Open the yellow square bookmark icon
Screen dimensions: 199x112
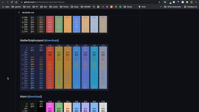click(111, 7)
